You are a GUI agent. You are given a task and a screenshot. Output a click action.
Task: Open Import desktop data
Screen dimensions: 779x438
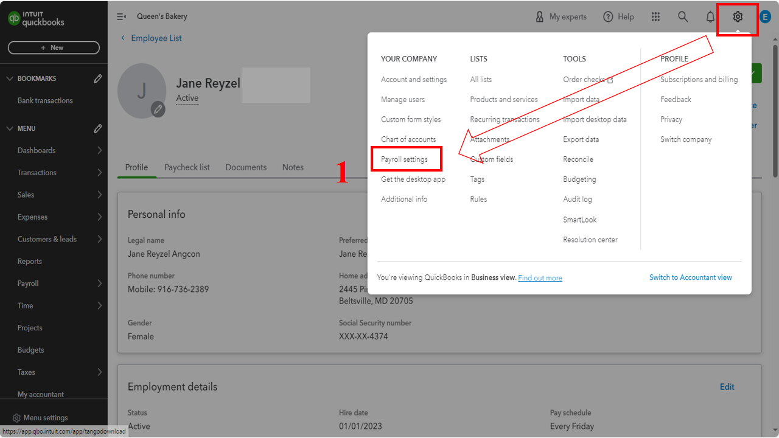click(595, 120)
